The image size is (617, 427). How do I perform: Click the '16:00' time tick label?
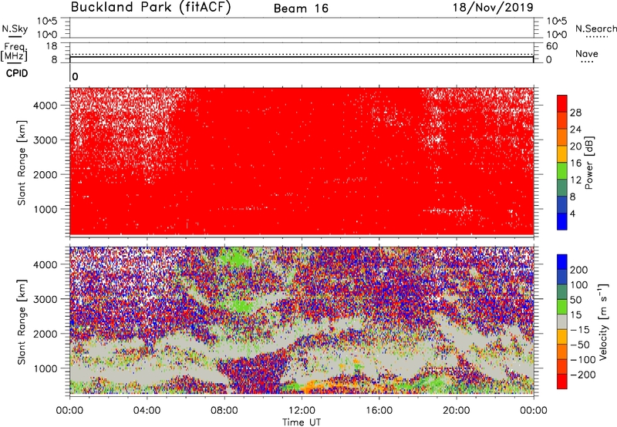coord(379,411)
